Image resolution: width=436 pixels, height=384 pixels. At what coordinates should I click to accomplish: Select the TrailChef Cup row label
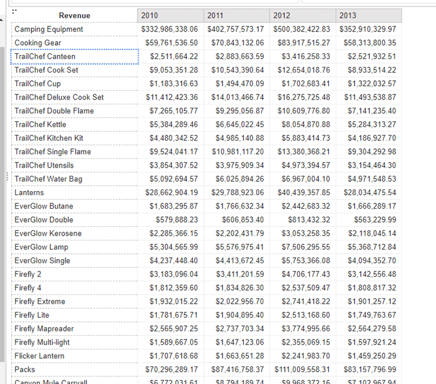pos(74,84)
